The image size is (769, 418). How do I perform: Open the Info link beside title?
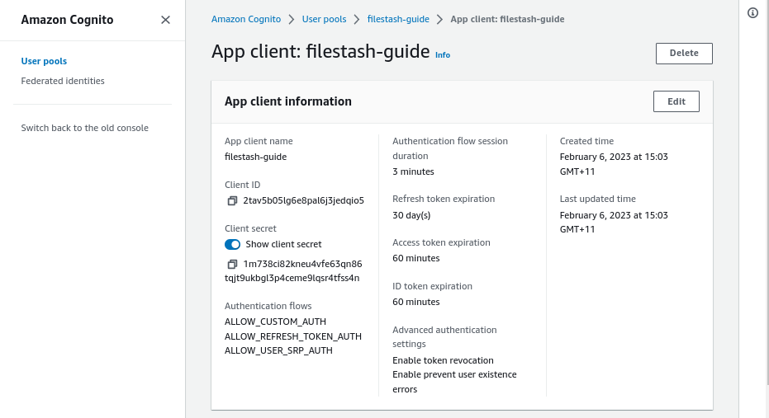click(443, 54)
